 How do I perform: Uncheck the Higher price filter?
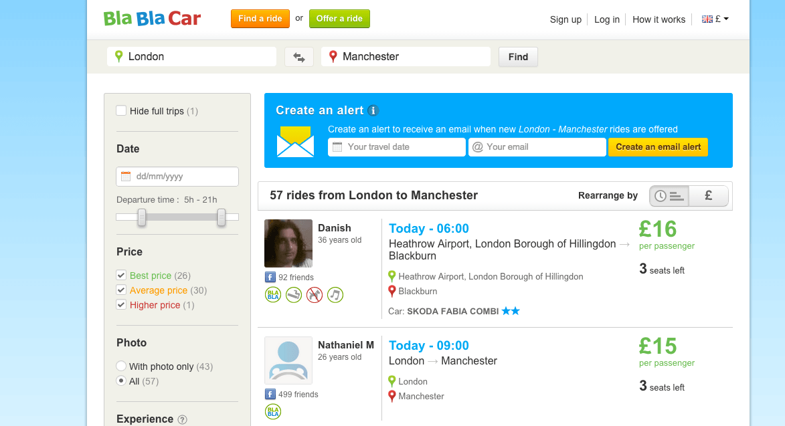(x=121, y=304)
